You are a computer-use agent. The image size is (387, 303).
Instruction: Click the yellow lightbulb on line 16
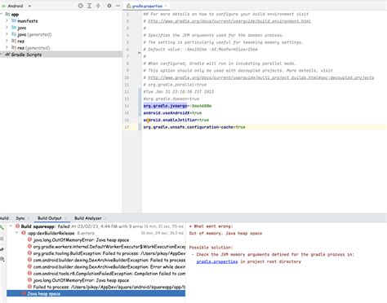pos(148,121)
